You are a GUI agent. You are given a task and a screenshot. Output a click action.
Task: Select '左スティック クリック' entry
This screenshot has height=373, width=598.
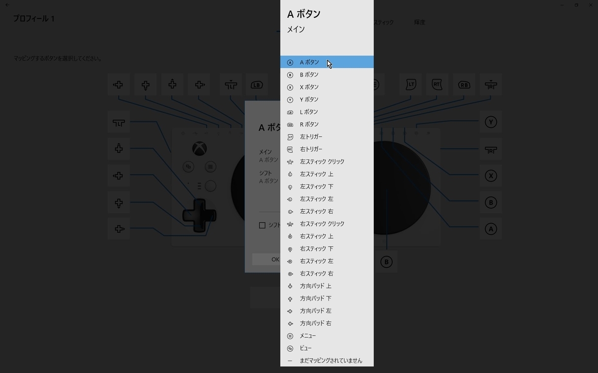point(327,162)
